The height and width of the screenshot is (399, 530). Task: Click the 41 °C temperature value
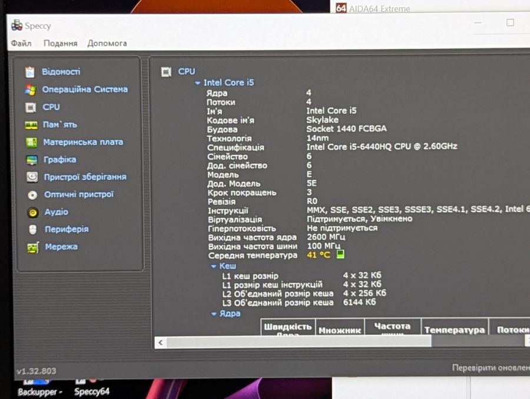[x=319, y=255]
